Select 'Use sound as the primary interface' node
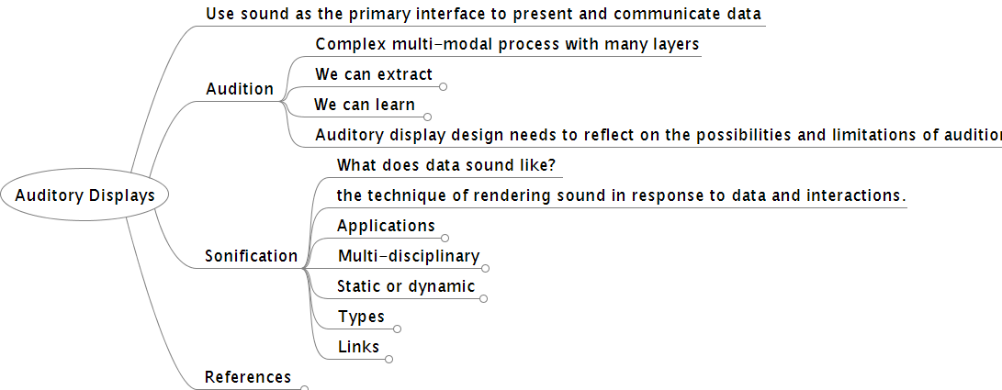Screen dimensions: 1002x390 (483, 14)
